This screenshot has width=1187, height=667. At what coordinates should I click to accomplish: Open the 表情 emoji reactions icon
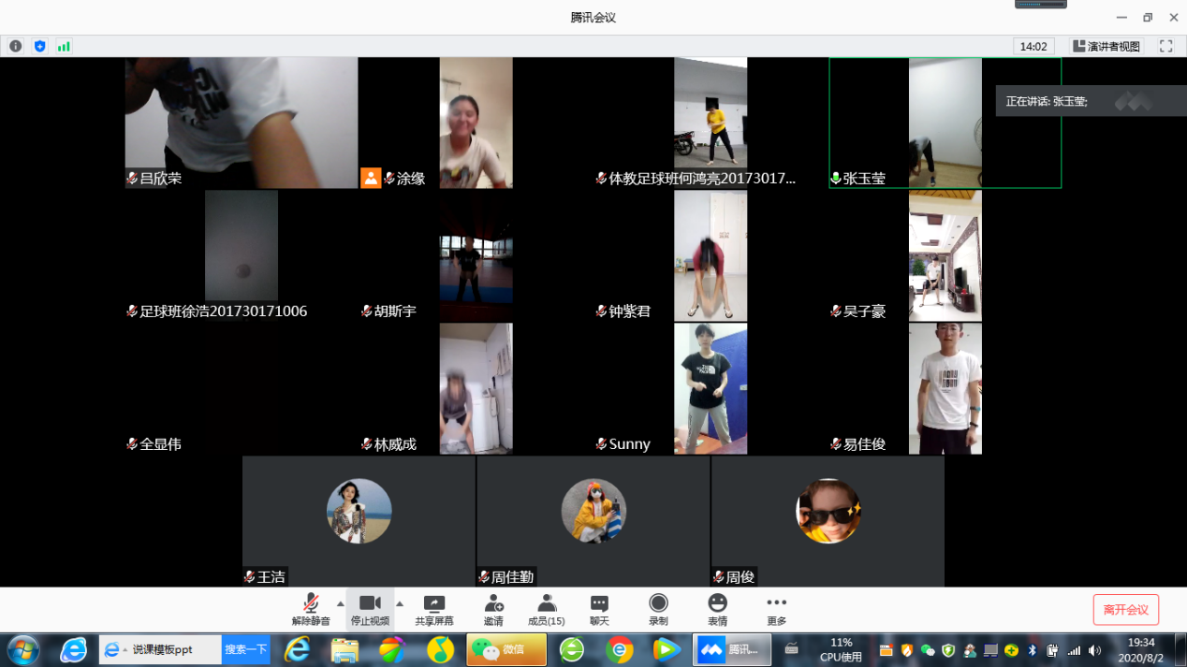717,603
